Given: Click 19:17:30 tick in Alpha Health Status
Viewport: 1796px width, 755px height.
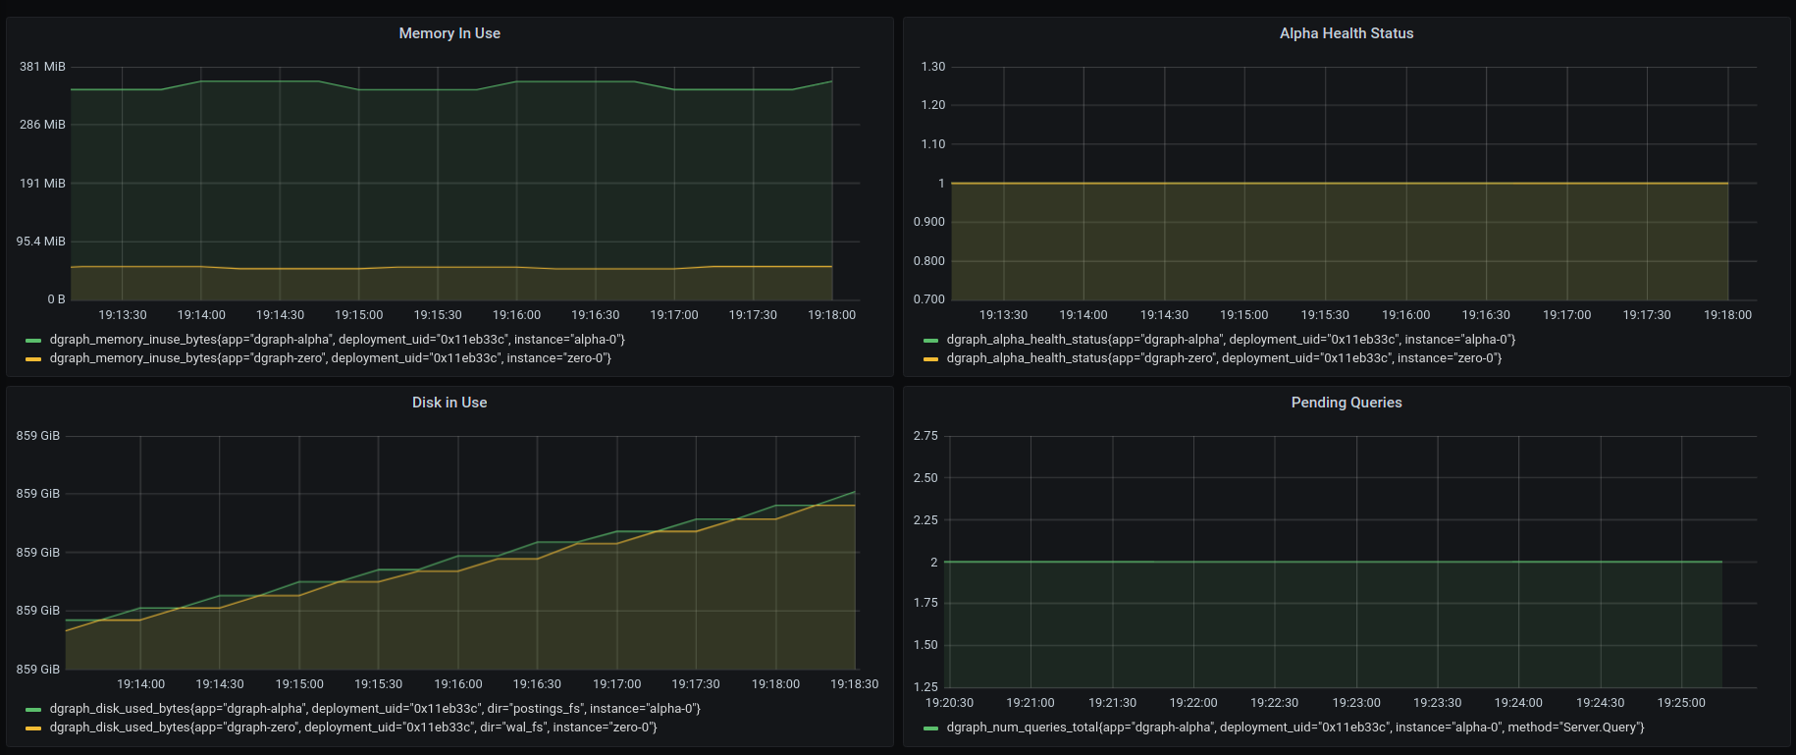Looking at the screenshot, I should tap(1647, 315).
